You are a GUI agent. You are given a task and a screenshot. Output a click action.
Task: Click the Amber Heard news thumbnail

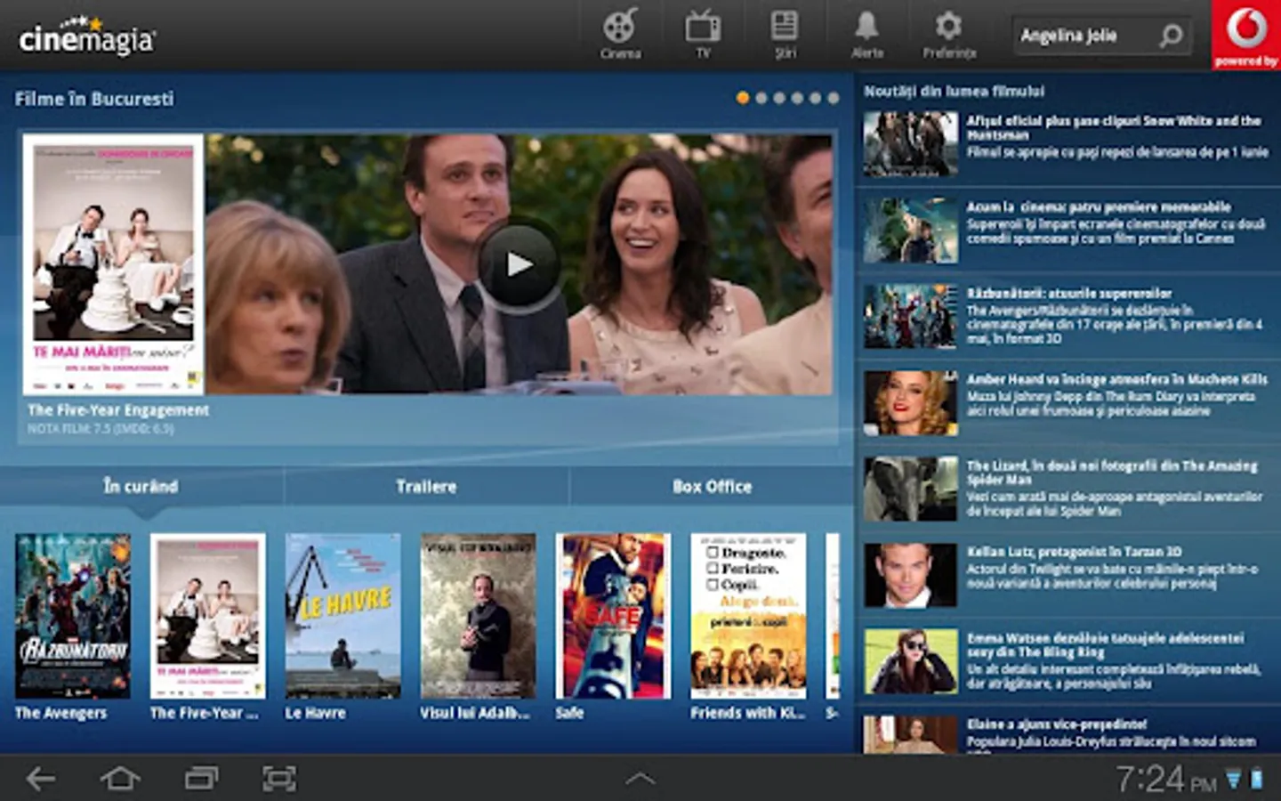point(911,403)
